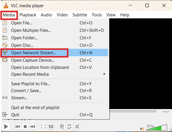Click the black video display area
Screen dimensions: 172x132
(140, 64)
